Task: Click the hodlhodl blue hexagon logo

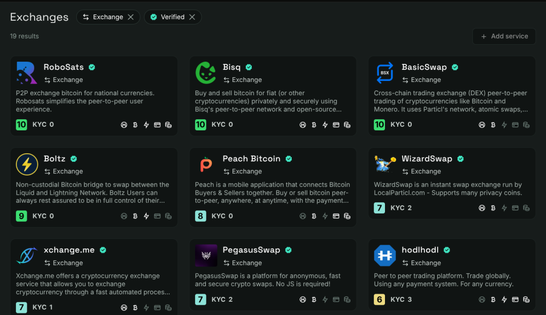Action: point(384,256)
